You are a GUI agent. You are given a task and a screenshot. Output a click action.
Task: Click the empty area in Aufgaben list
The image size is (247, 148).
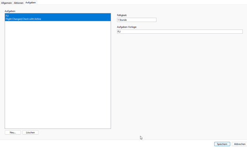58,74
